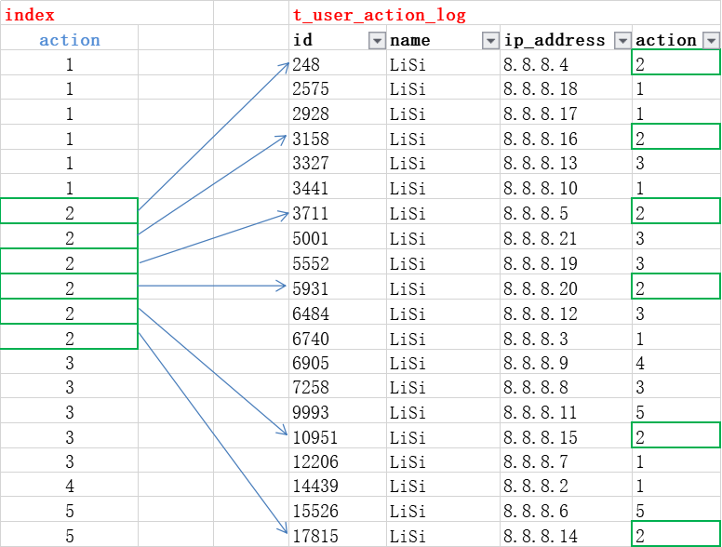Select the id cell 17815

(x=338, y=535)
